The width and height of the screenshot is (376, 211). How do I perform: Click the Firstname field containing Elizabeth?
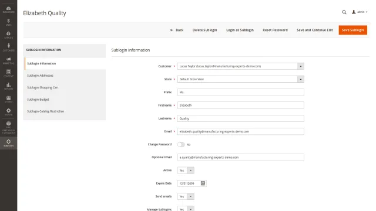point(240,105)
